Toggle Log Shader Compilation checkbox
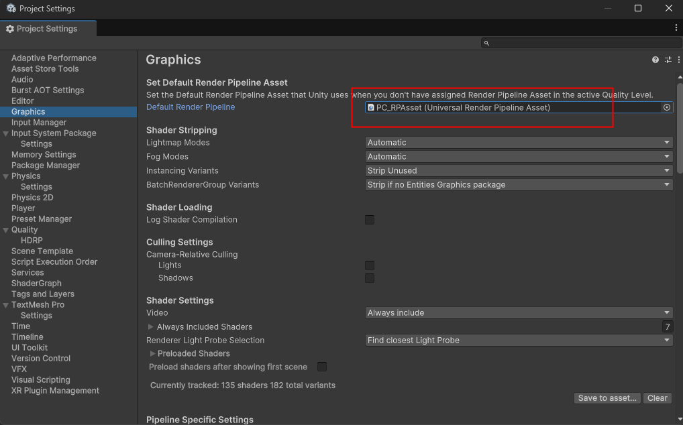683x425 pixels. point(370,220)
